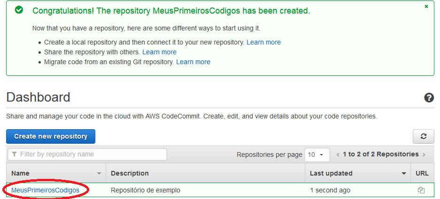Focus the Filter by repository name field
The image size is (440, 199).
(x=87, y=154)
